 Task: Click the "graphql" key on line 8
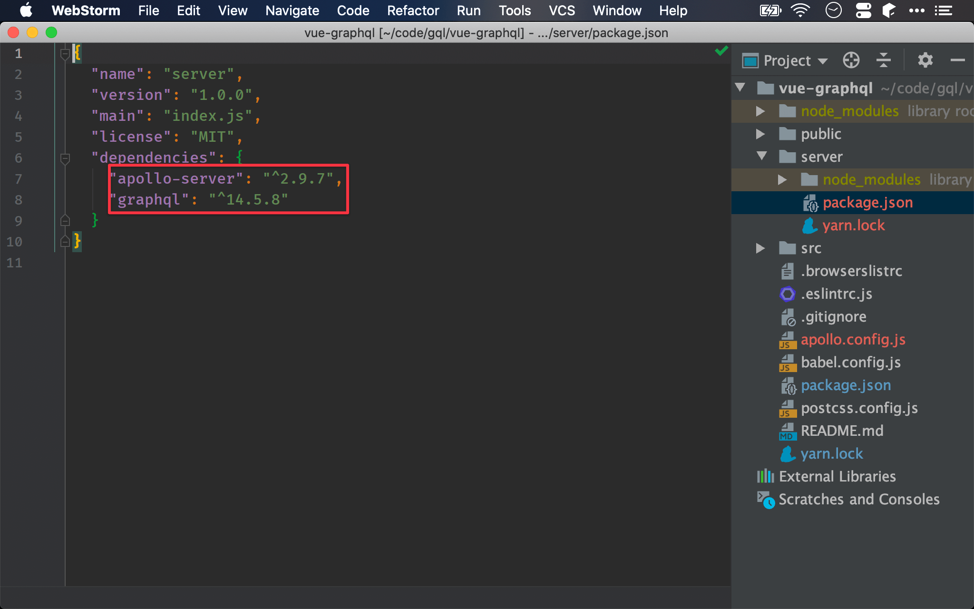[x=149, y=200]
